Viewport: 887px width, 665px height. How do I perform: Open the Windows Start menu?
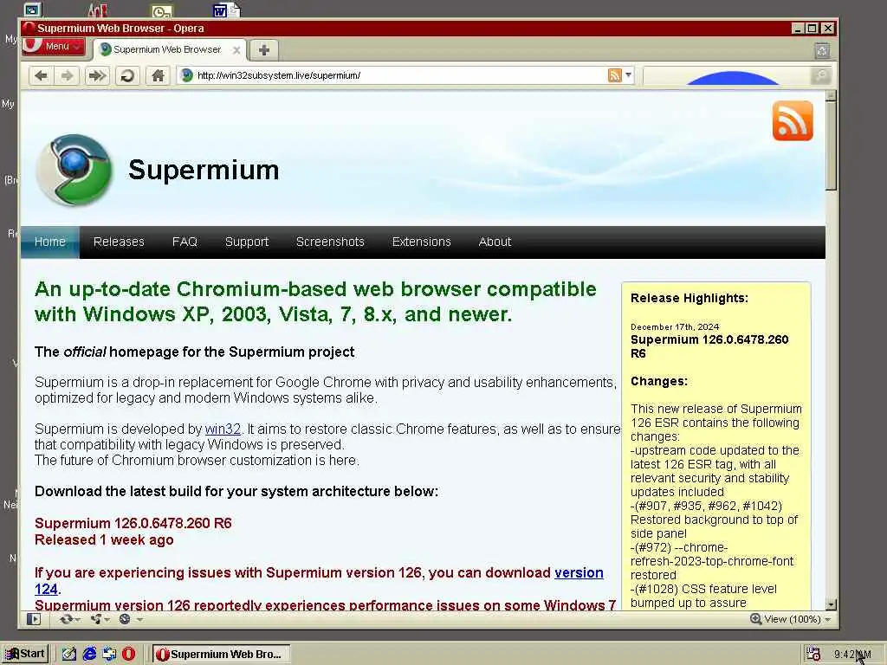click(25, 655)
